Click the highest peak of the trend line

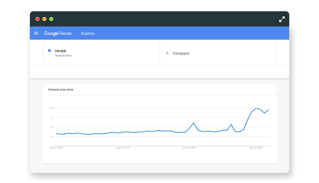pos(256,108)
